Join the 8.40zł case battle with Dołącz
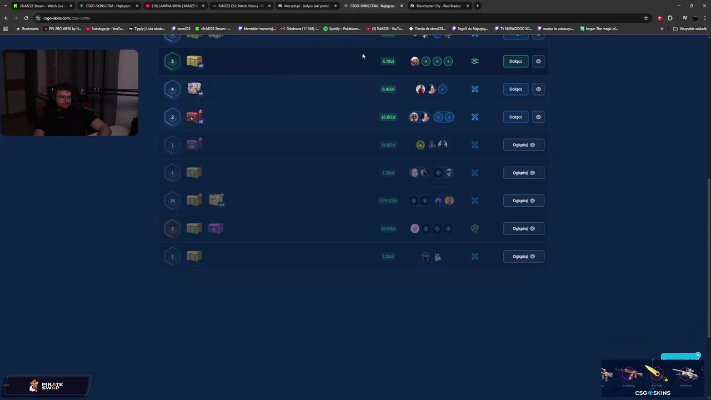 point(515,89)
